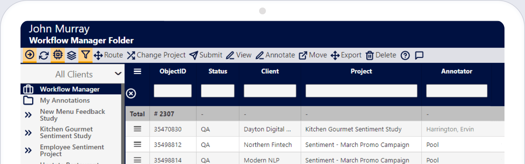Image resolution: width=525 pixels, height=164 pixels.
Task: Open the comment speech bubble icon
Action: (x=419, y=55)
